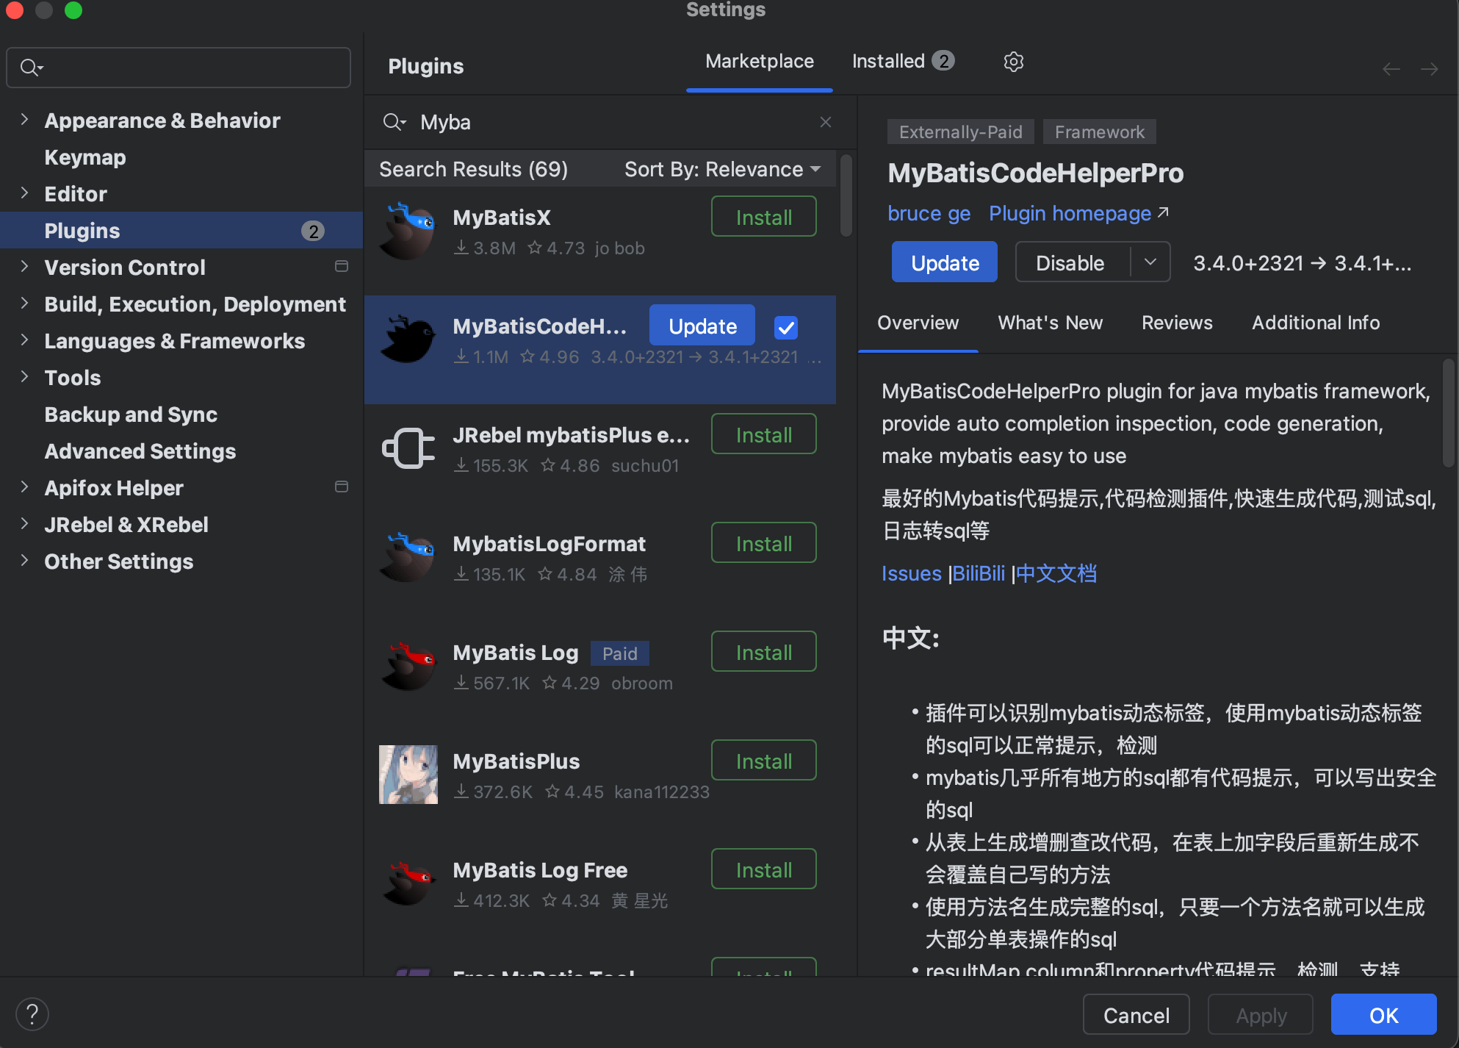Expand the Languages & Frameworks section
The image size is (1459, 1048).
[x=24, y=340]
